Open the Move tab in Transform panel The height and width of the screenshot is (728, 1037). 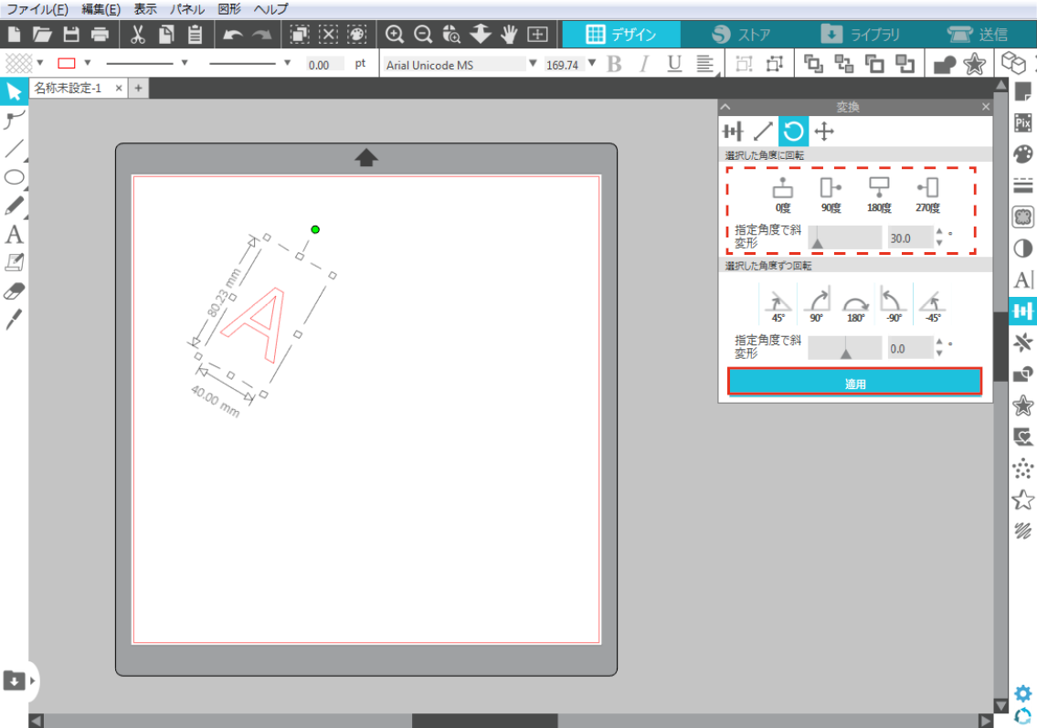point(824,132)
